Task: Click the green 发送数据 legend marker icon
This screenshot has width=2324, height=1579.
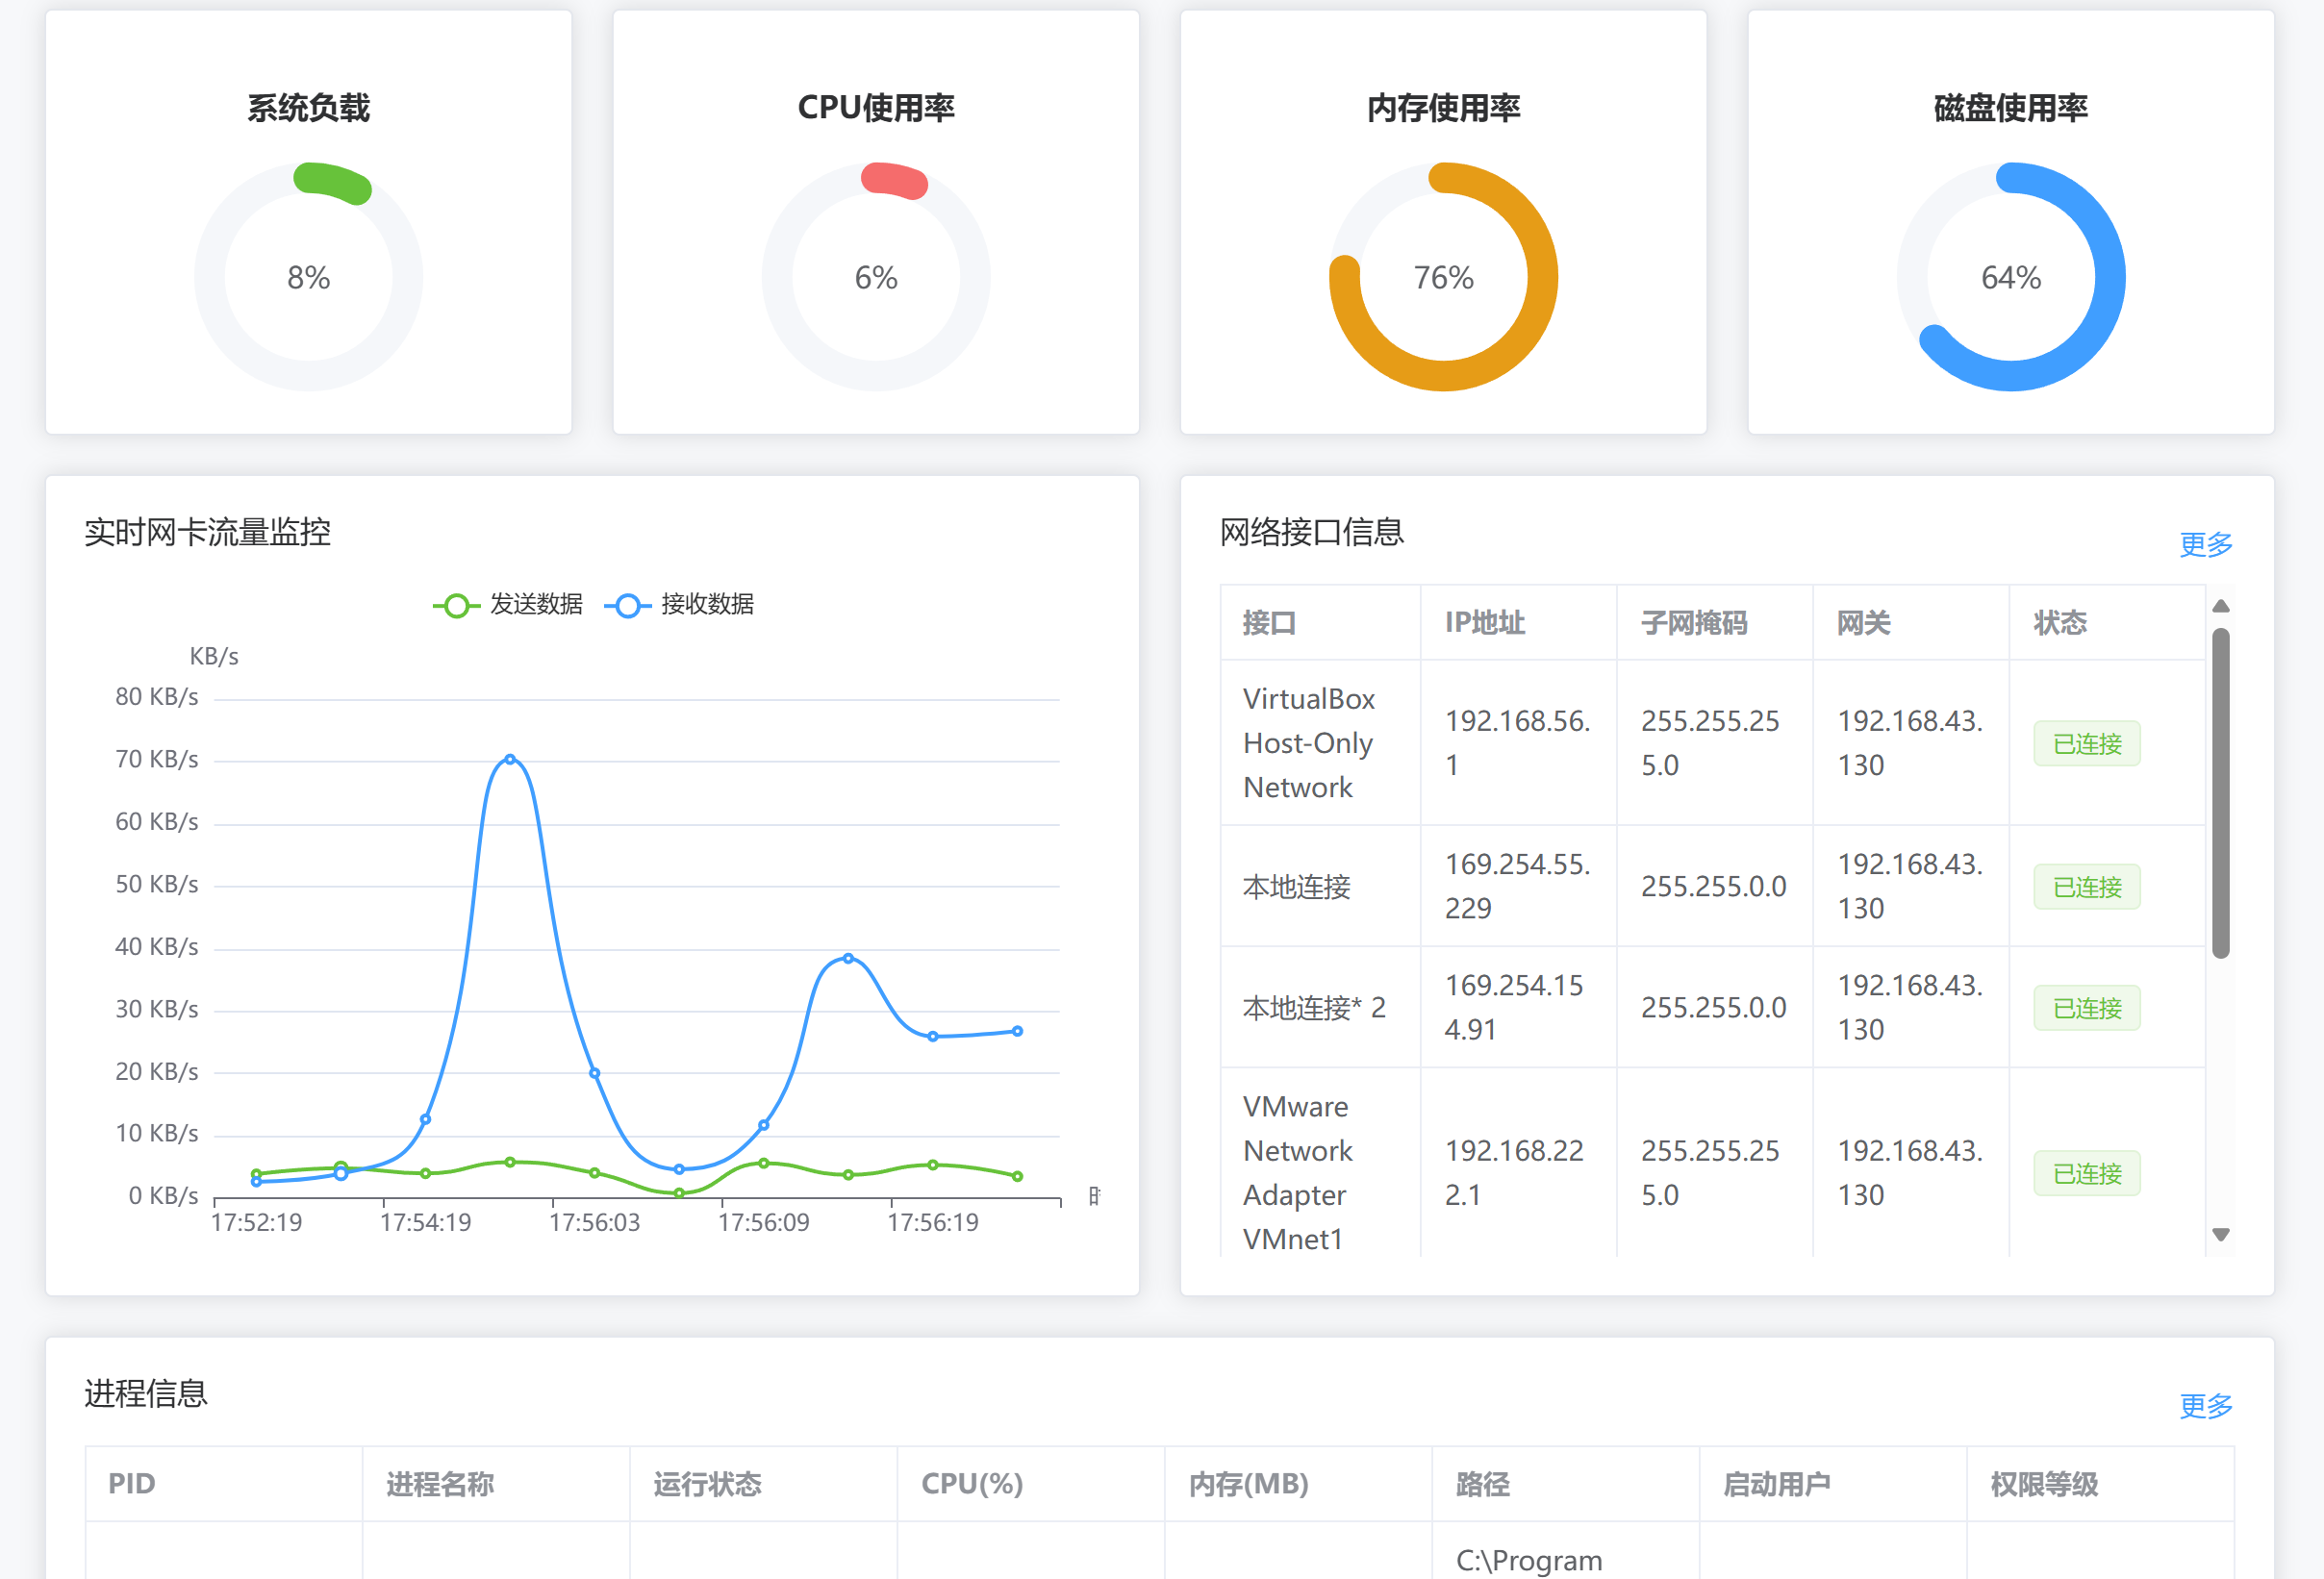Action: (x=457, y=605)
